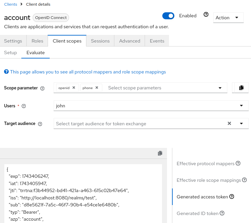The width and height of the screenshot is (251, 223).
Task: Copy the scope parameter value to clipboard
Action: [x=241, y=88]
